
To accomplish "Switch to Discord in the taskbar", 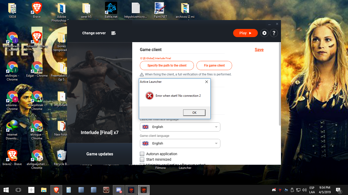I will point(118,190).
